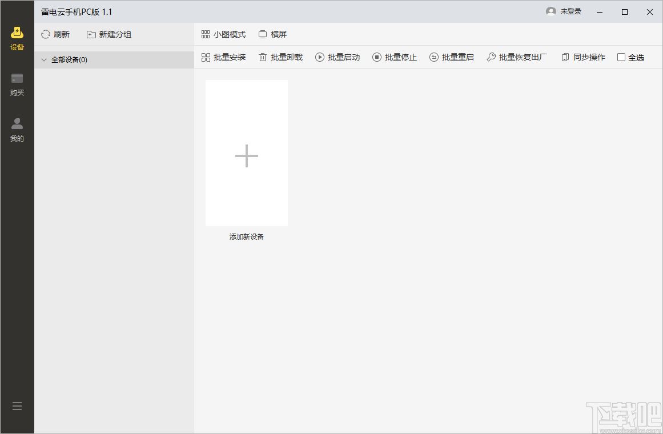Viewport: 663px width, 434px height.
Task: Open the 购买 purchase page
Action: [x=17, y=85]
